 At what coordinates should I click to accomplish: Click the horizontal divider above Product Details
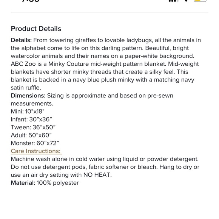(109, 12)
